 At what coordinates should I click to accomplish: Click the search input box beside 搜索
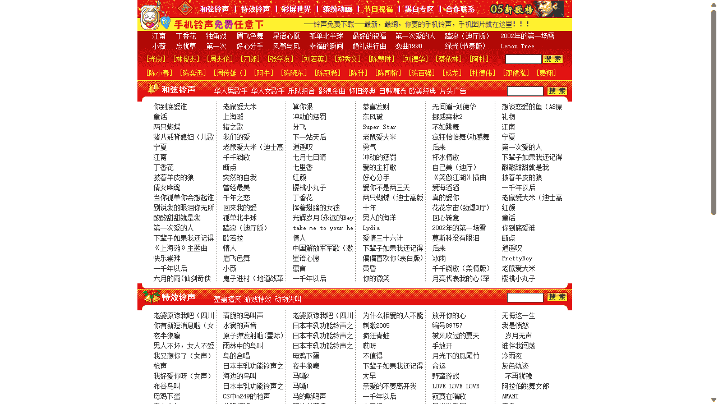524,58
